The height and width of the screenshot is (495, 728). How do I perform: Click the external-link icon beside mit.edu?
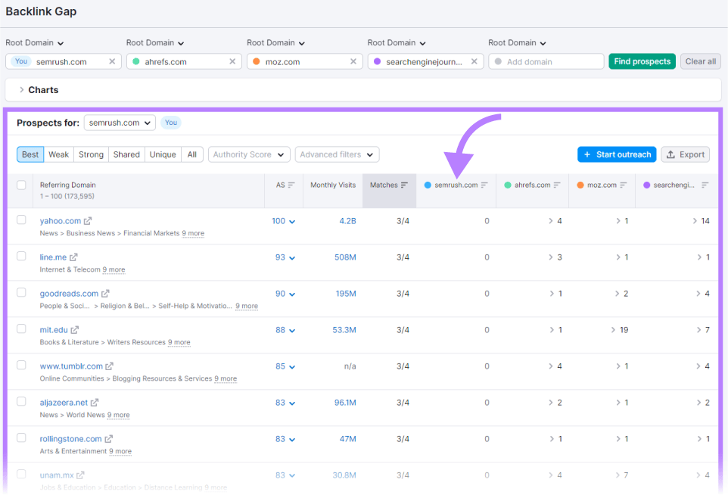click(76, 329)
